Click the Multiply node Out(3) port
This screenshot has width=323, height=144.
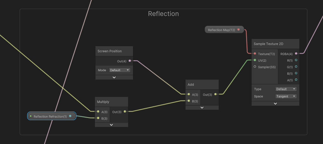[125, 112]
